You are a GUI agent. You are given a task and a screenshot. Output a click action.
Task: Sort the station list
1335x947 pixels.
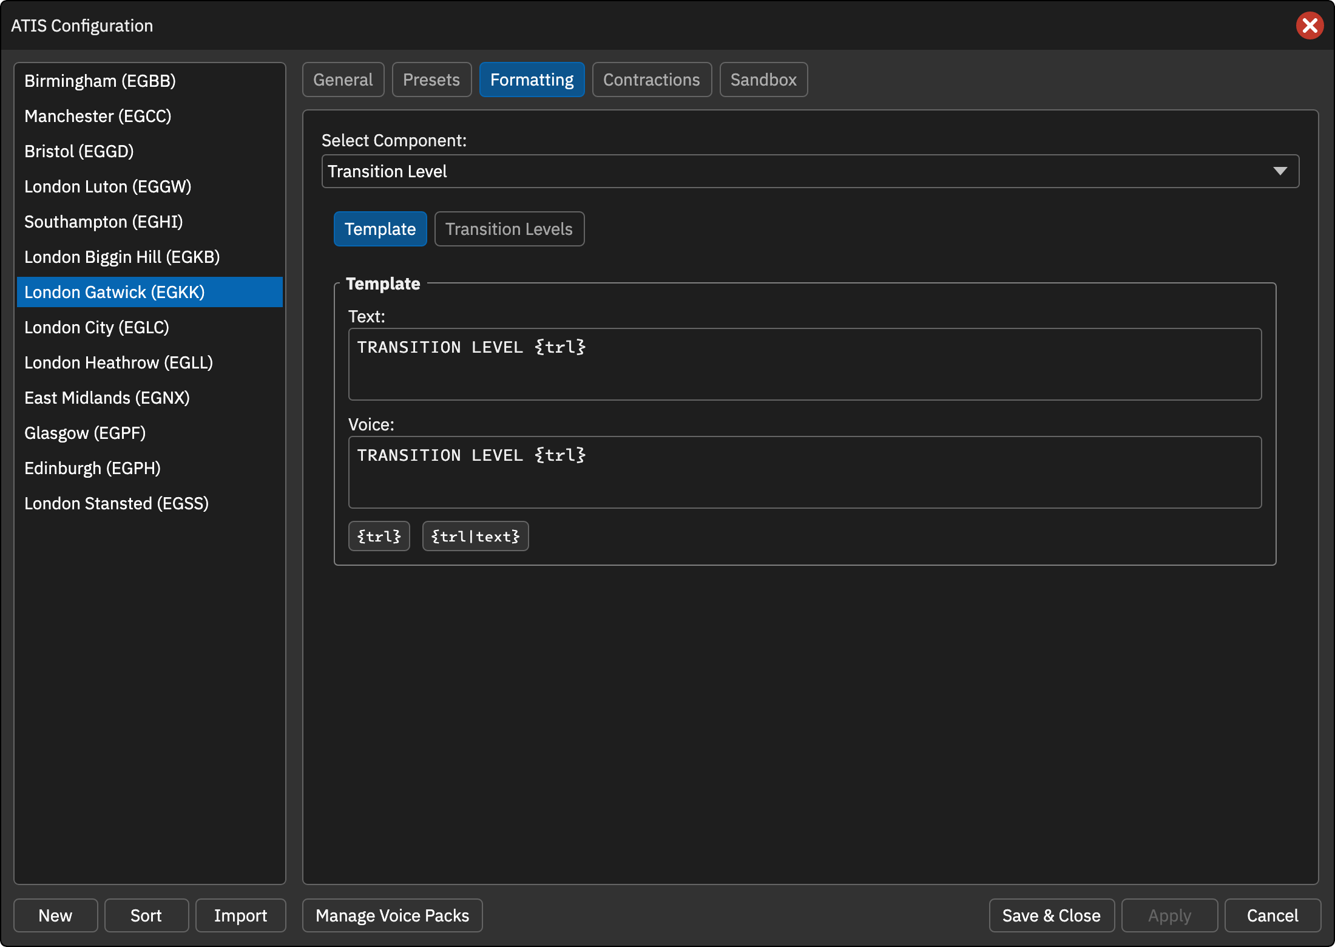point(146,915)
